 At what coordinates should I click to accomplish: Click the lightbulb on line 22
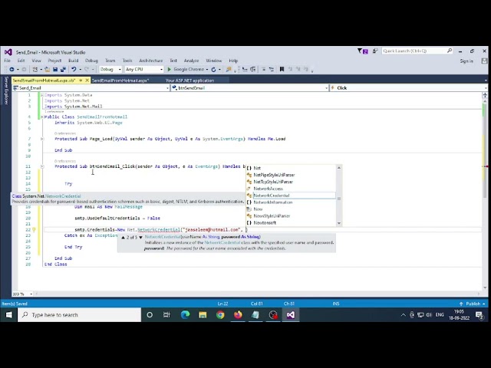click(x=34, y=230)
